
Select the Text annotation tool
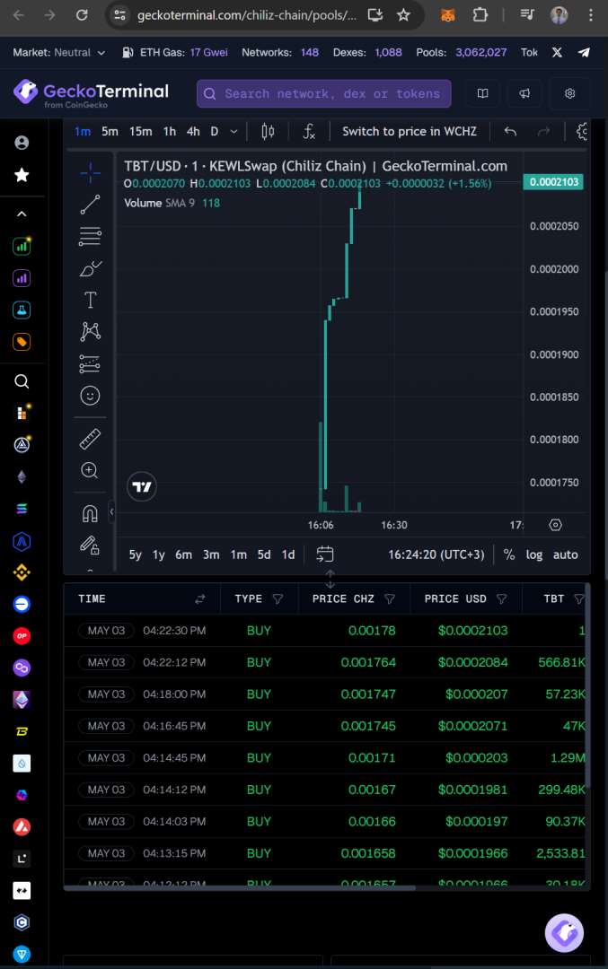pyautogui.click(x=90, y=300)
